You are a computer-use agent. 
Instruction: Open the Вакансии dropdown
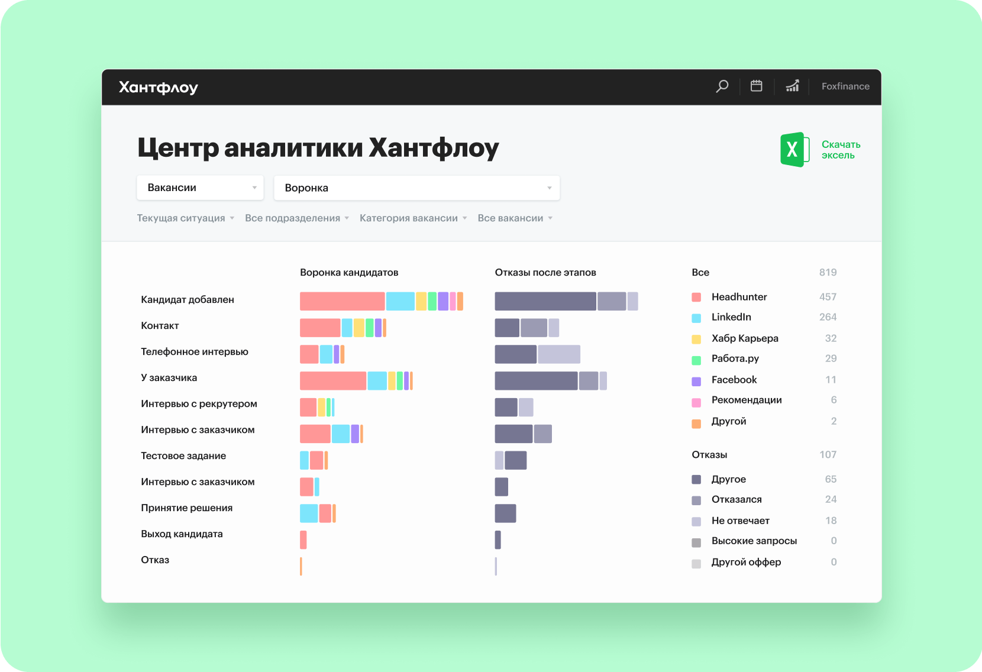(200, 188)
